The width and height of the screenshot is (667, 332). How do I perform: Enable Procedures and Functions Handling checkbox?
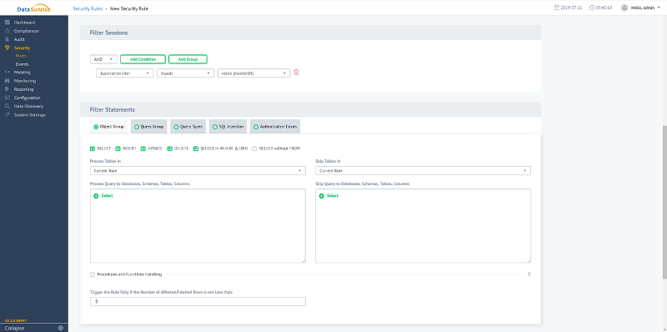(x=93, y=274)
